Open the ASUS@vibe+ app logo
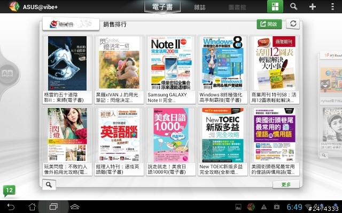The height and width of the screenshot is (213, 342). coord(14,7)
